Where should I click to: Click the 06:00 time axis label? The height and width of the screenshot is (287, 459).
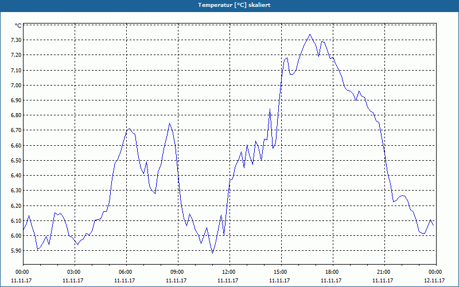pyautogui.click(x=126, y=272)
